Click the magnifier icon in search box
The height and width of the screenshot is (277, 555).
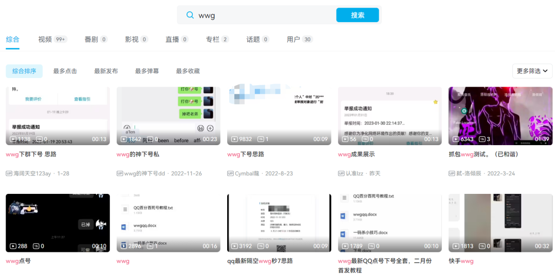point(190,15)
